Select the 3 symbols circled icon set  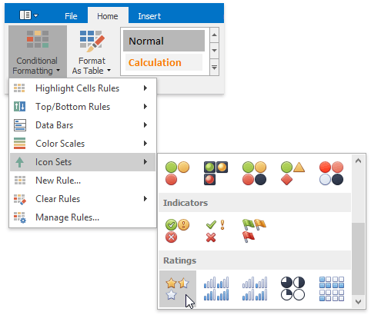[178, 231]
